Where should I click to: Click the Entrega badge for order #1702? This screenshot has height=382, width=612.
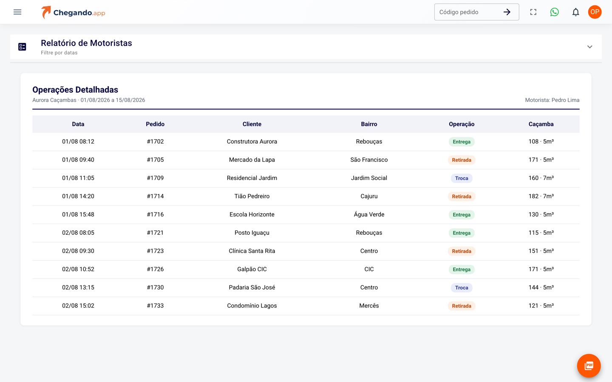462,142
